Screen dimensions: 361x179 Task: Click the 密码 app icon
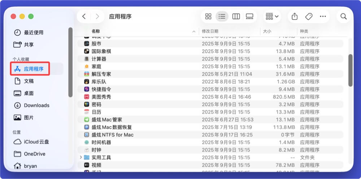coord(87,104)
